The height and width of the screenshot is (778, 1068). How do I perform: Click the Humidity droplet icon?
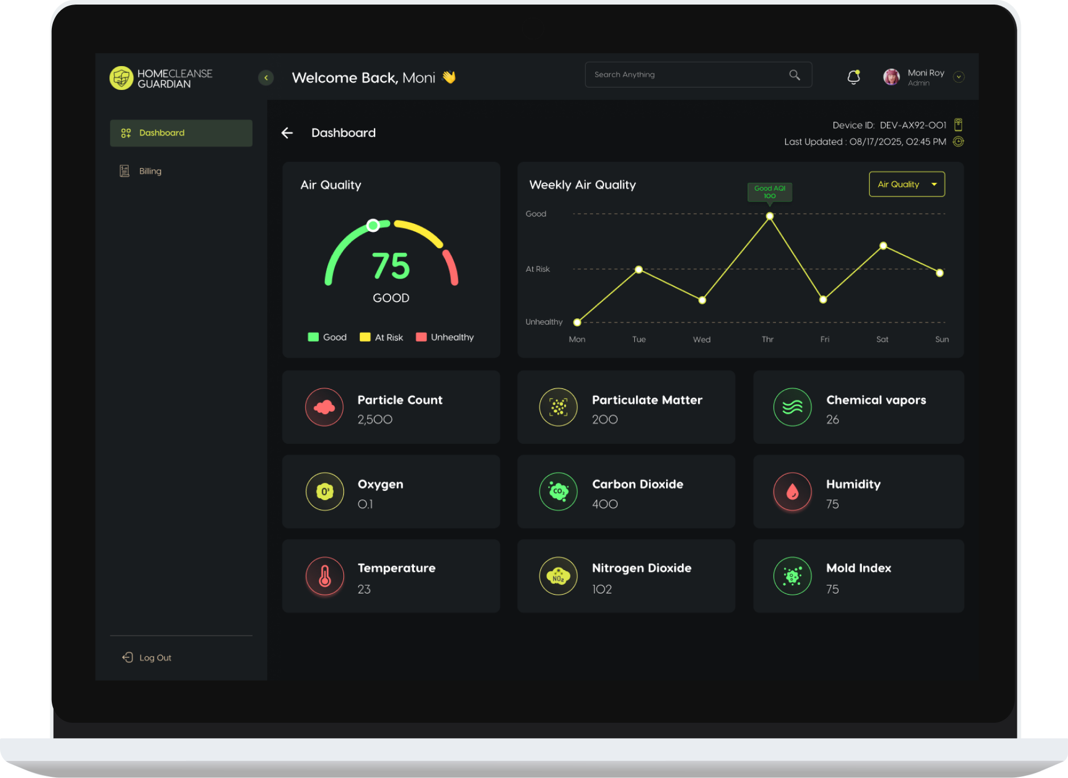click(792, 492)
